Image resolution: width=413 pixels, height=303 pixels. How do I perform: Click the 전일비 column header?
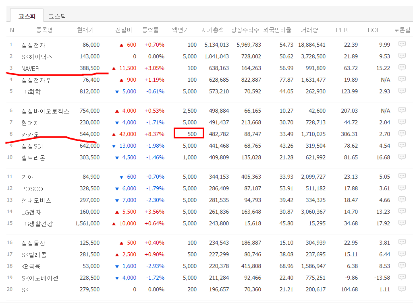124,30
